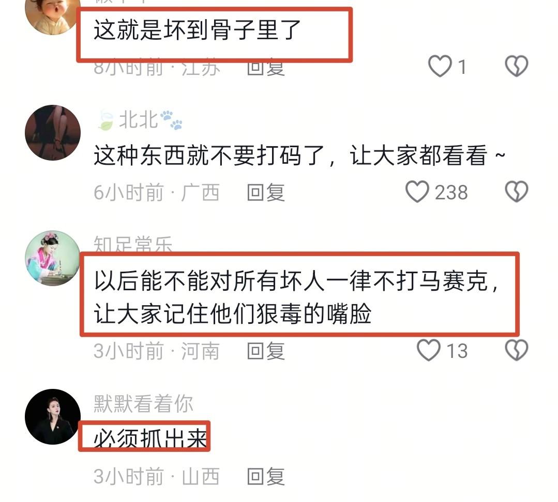Open 默默看着你's profile via username

click(143, 403)
